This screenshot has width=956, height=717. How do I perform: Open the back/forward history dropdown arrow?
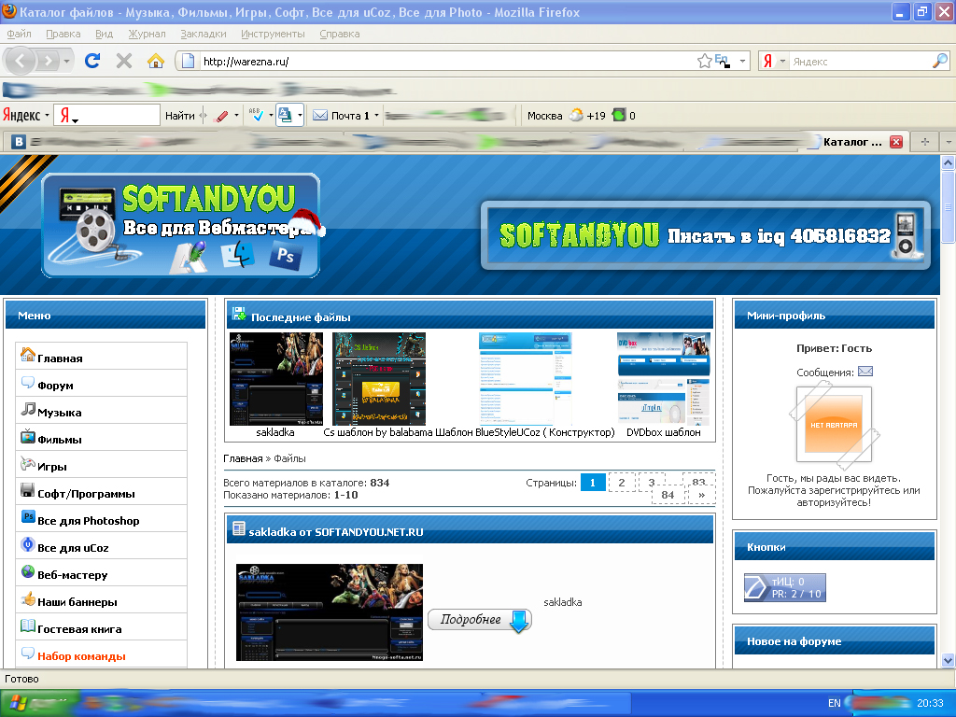point(66,61)
